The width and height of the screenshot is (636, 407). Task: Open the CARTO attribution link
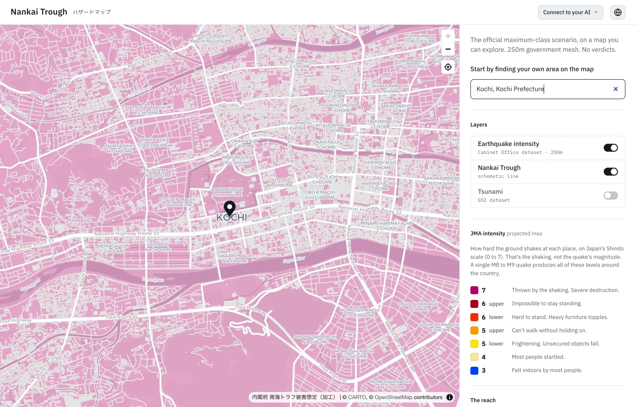click(x=357, y=397)
